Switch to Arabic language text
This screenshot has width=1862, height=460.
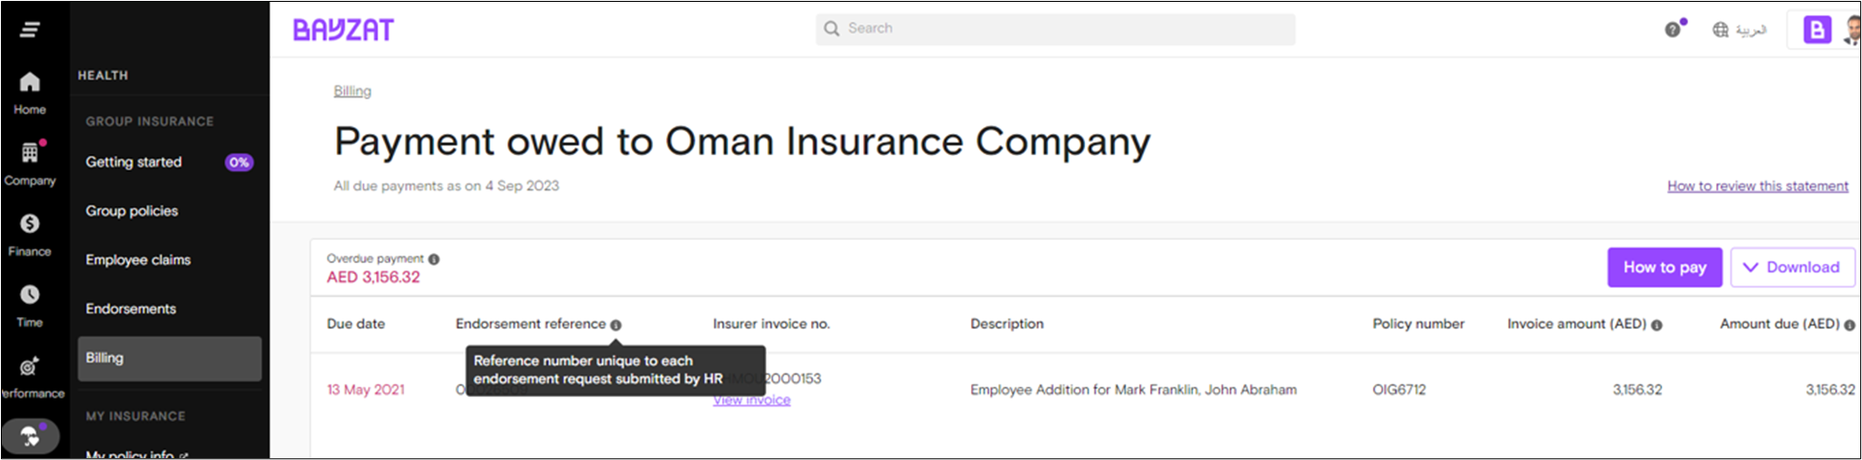(x=1751, y=30)
